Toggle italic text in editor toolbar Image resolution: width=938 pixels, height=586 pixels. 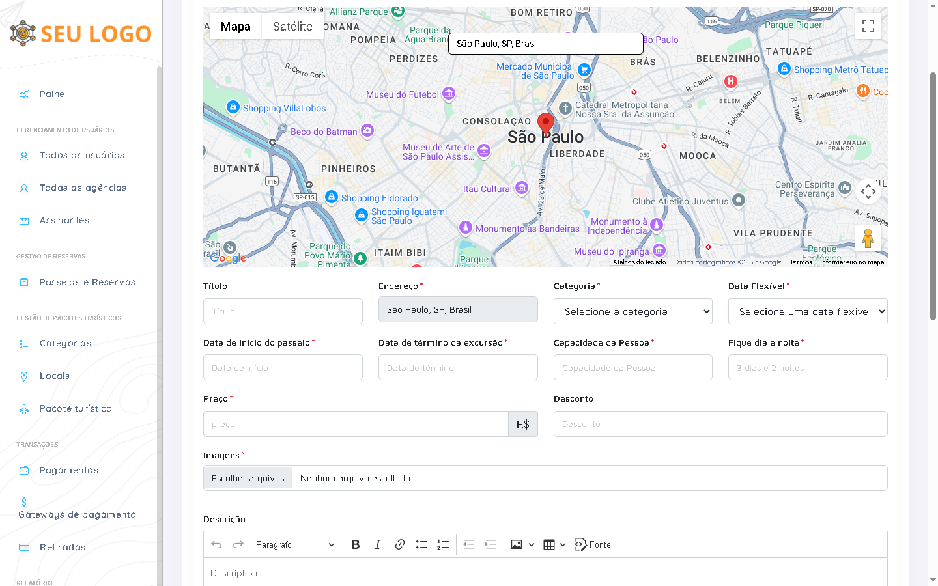point(377,544)
